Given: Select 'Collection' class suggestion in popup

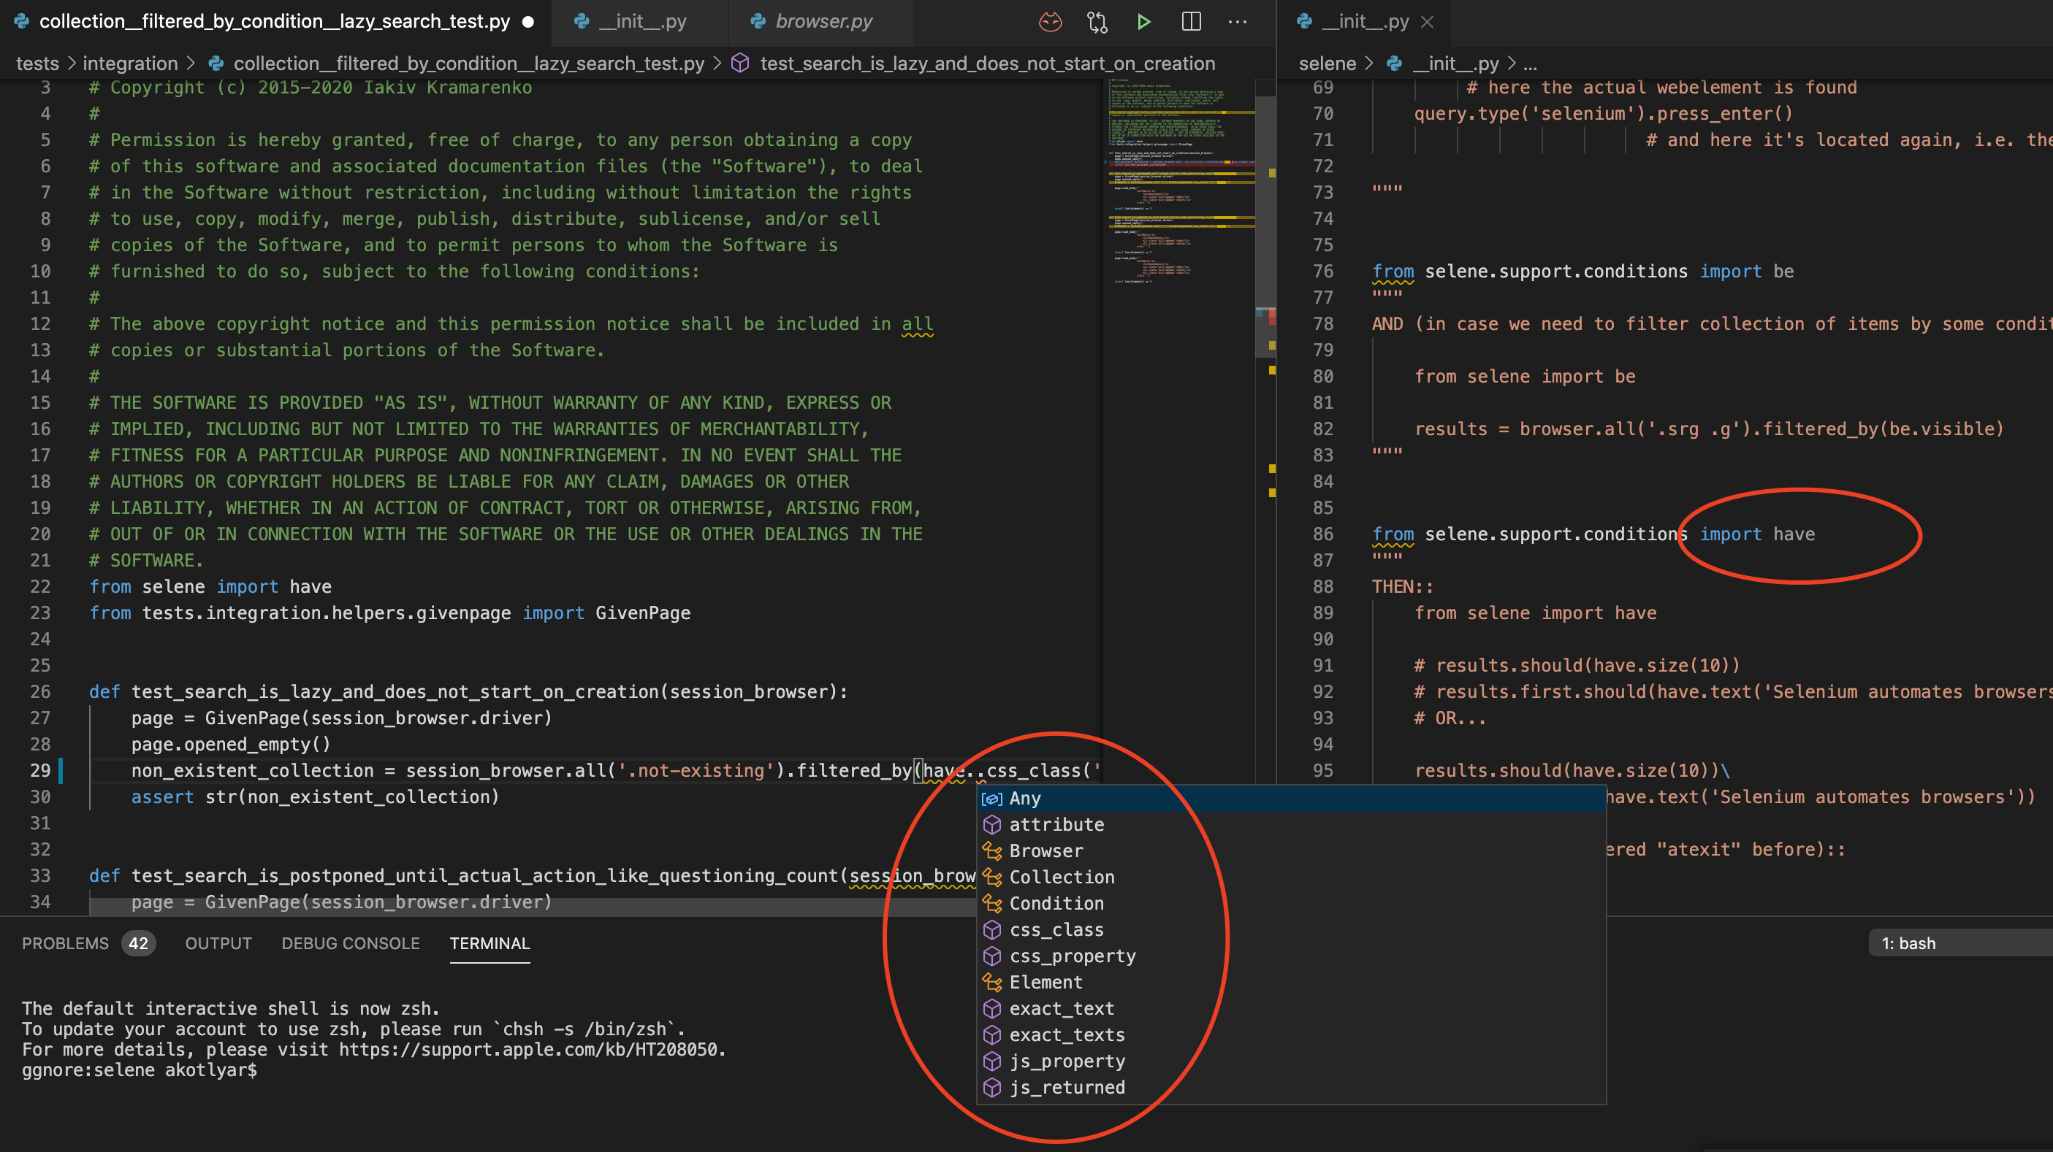Looking at the screenshot, I should pos(1062,877).
